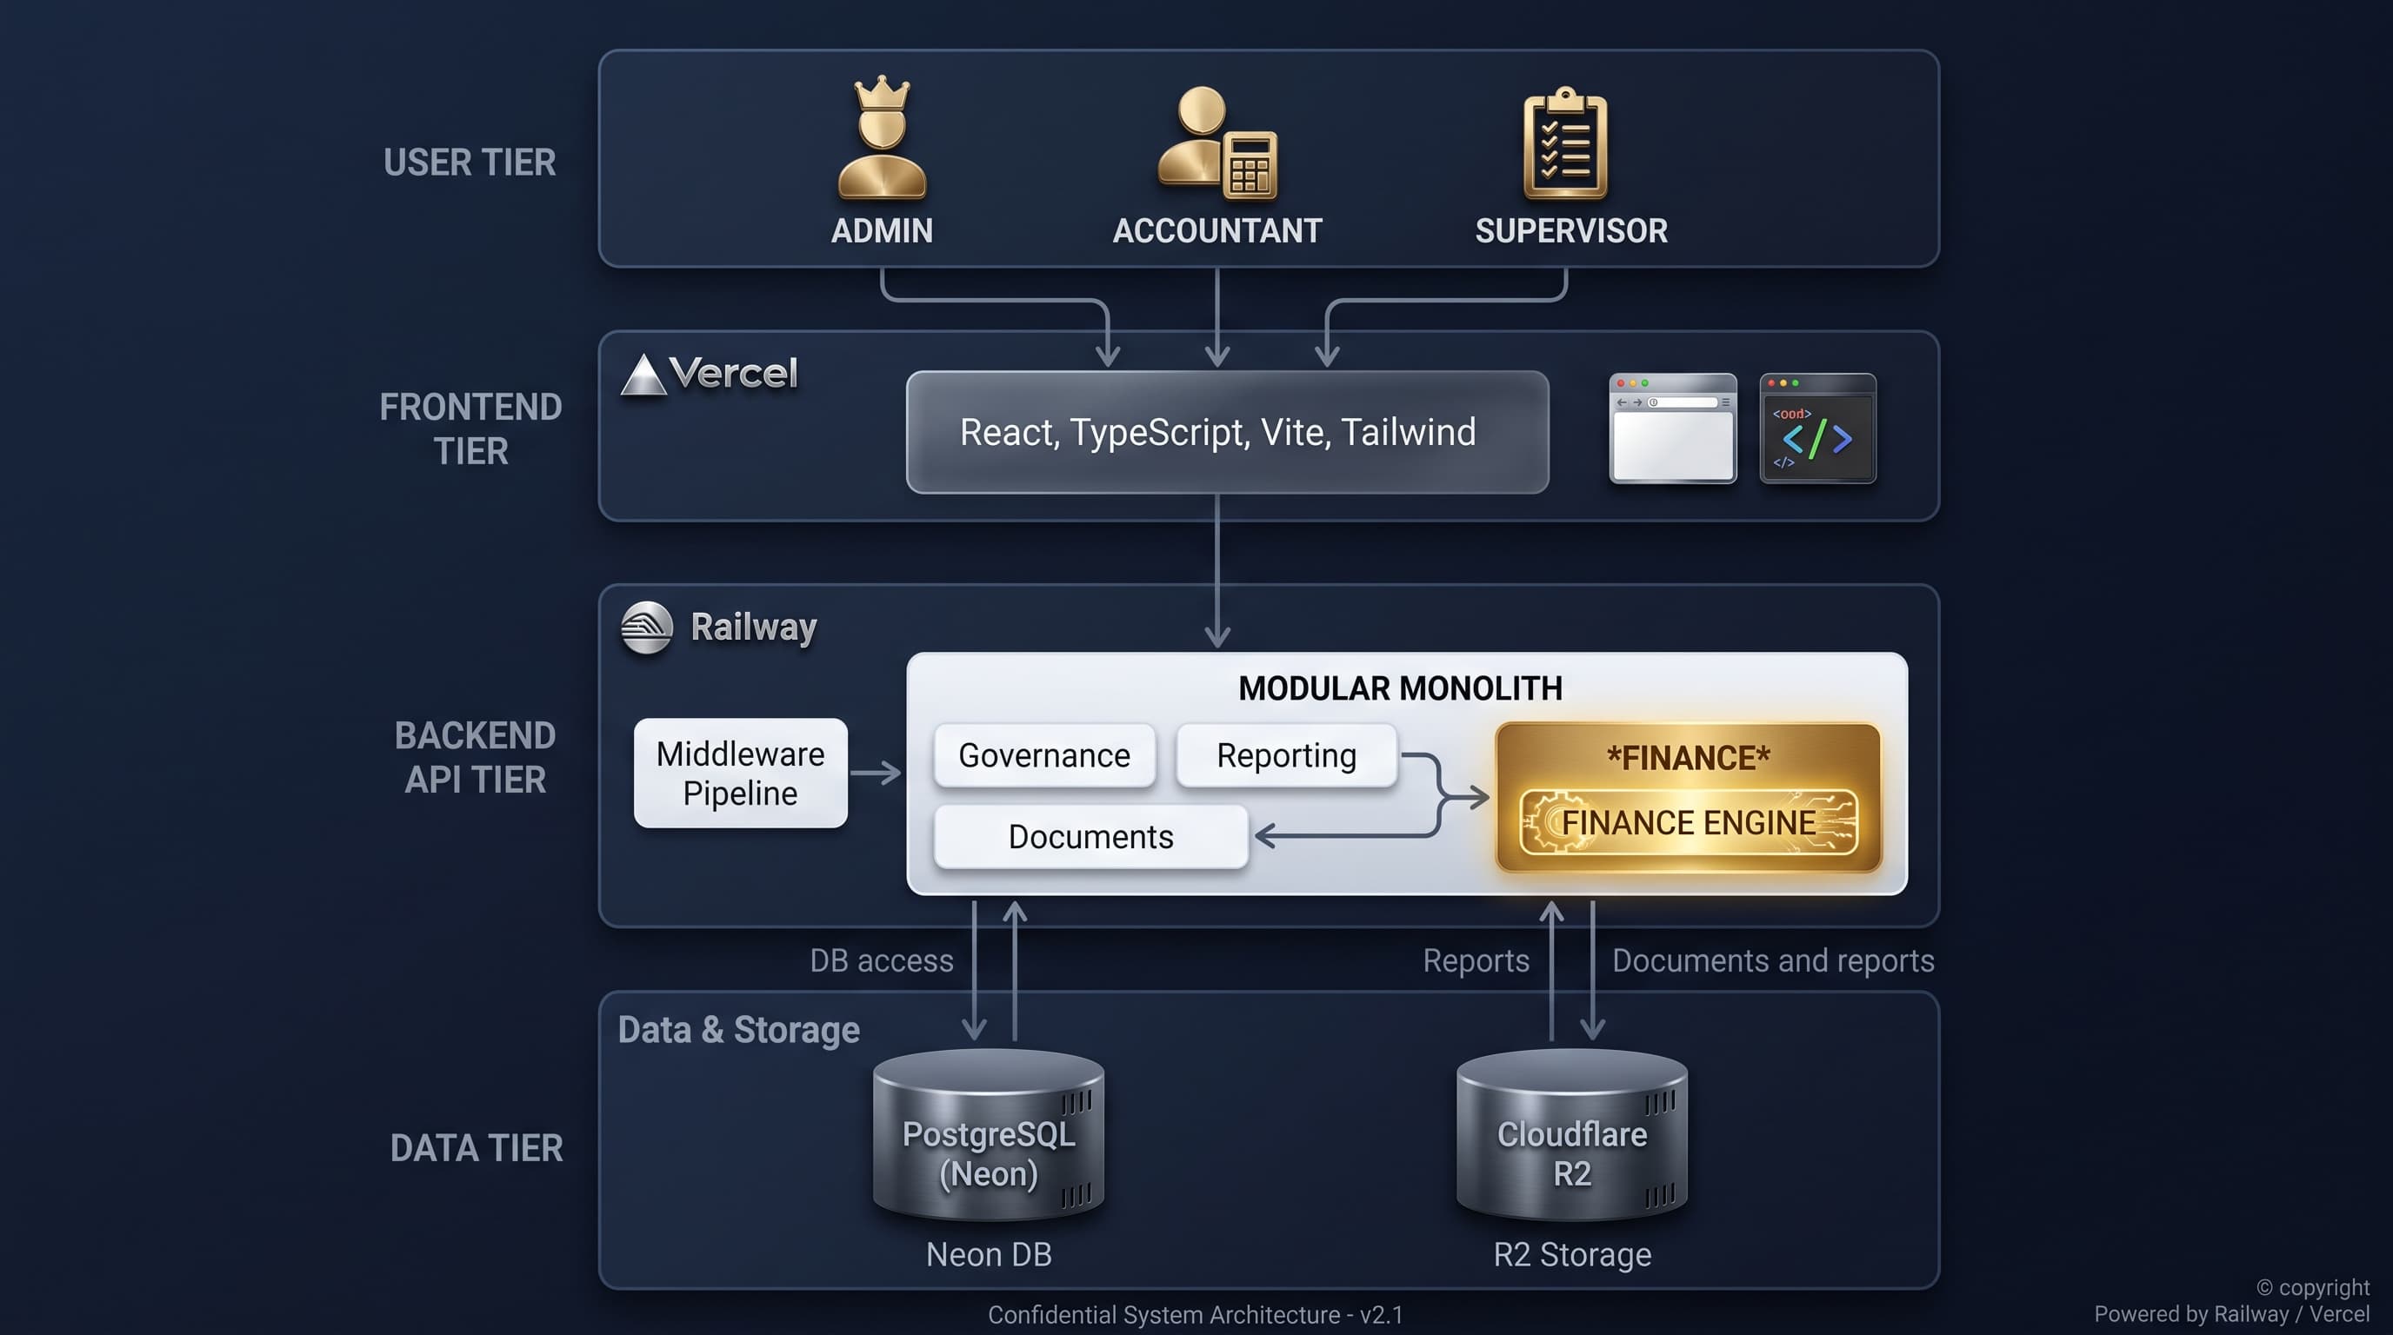Click the FRONTEND TIER label
This screenshot has width=2393, height=1335.
tap(470, 428)
